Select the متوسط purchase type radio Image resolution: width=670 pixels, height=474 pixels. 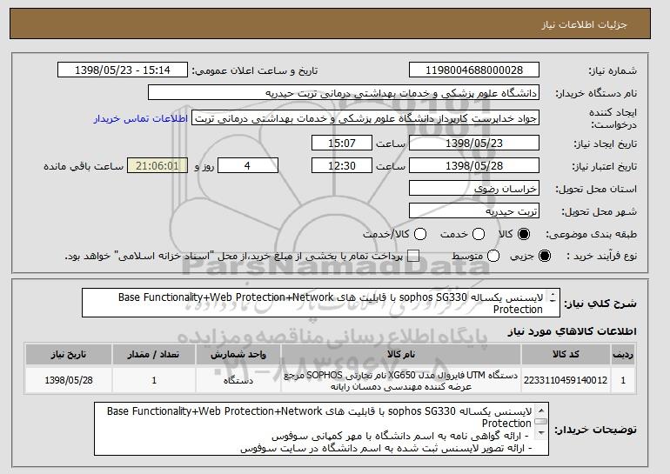[x=493, y=256]
